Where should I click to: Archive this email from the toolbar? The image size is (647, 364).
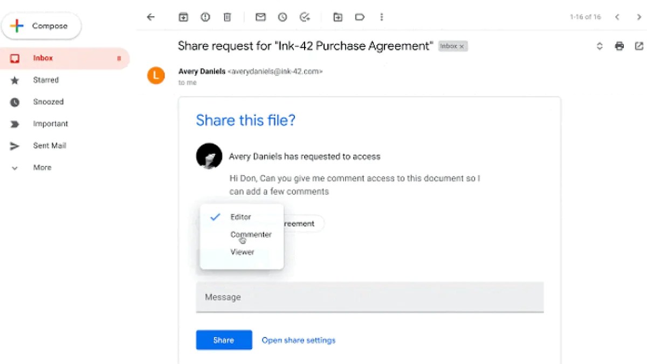(x=183, y=17)
